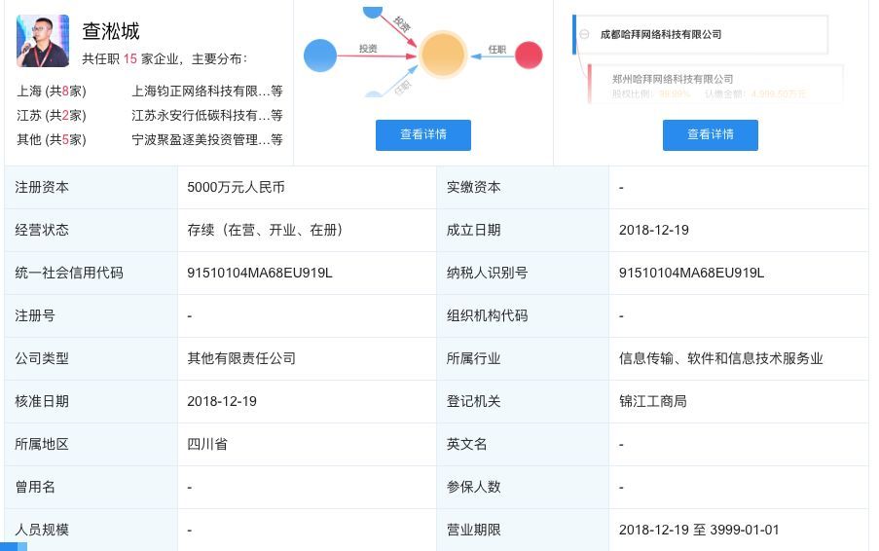Click the 组织机构代码 label cell

[x=523, y=315]
